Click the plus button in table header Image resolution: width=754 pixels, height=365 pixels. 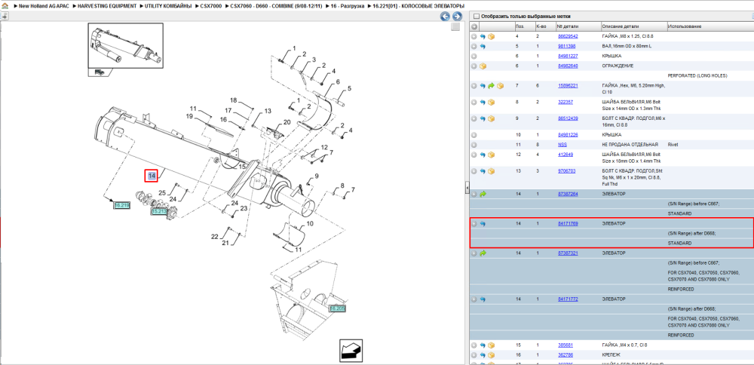pyautogui.click(x=474, y=26)
